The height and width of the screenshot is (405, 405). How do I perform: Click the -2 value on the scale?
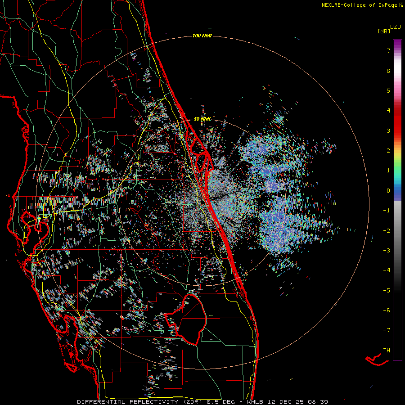pos(387,231)
